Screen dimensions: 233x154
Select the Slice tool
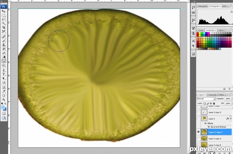coord(4,31)
